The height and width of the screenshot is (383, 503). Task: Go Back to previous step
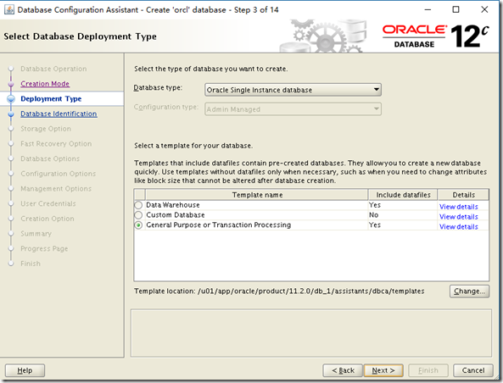pyautogui.click(x=343, y=370)
